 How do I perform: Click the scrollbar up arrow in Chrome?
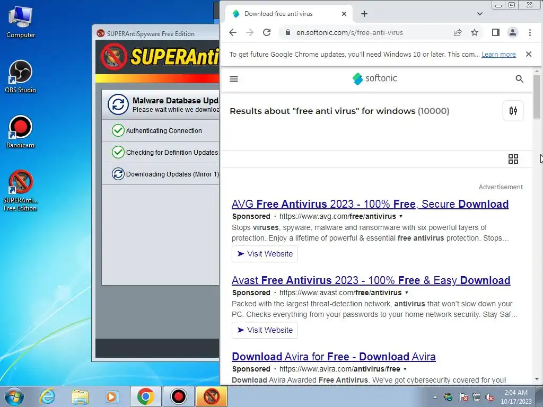coord(537,71)
